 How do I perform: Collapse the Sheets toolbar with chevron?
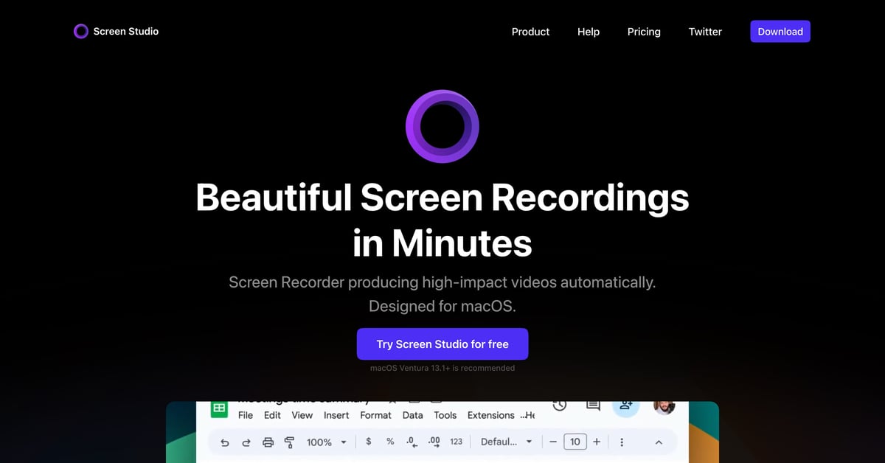point(659,442)
